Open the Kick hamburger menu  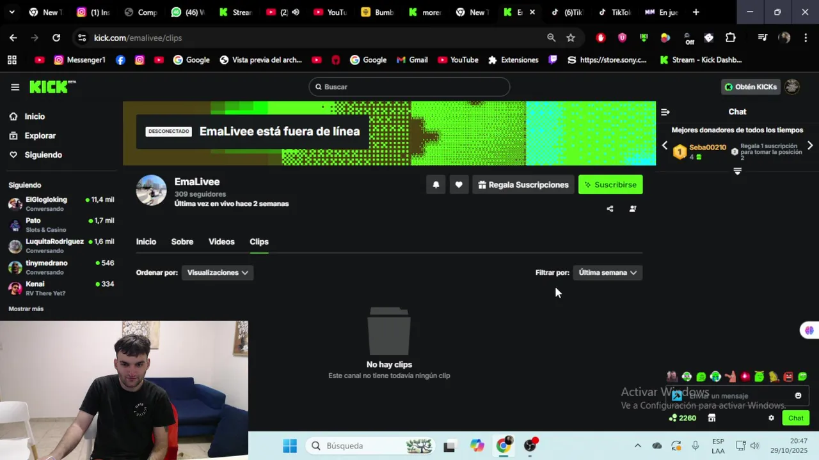tap(15, 87)
